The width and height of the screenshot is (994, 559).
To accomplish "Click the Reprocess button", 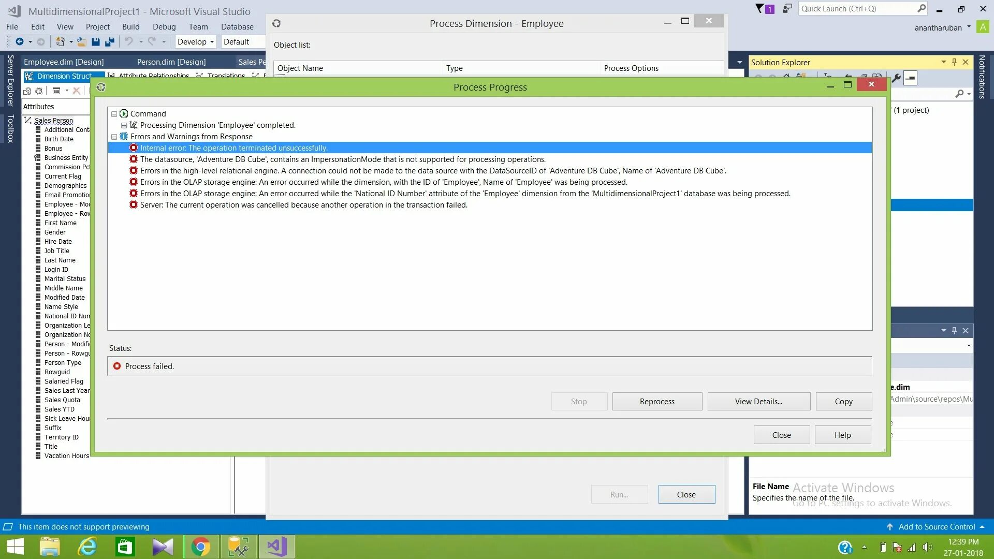I will (x=657, y=401).
